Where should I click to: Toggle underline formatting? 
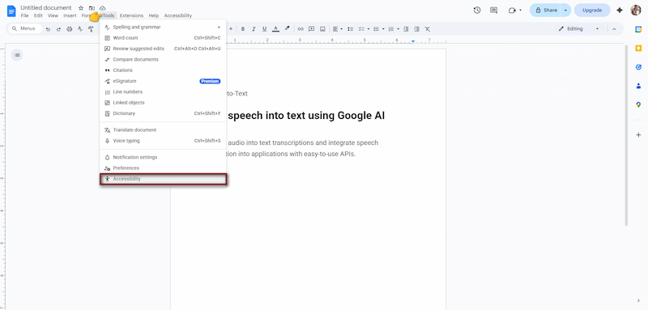[x=265, y=29]
